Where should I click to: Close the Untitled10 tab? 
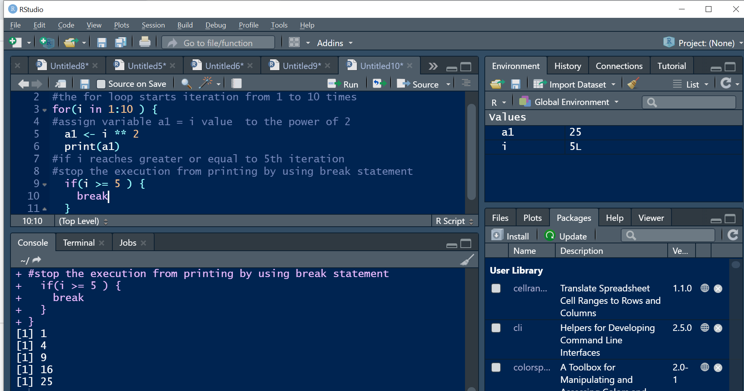410,65
